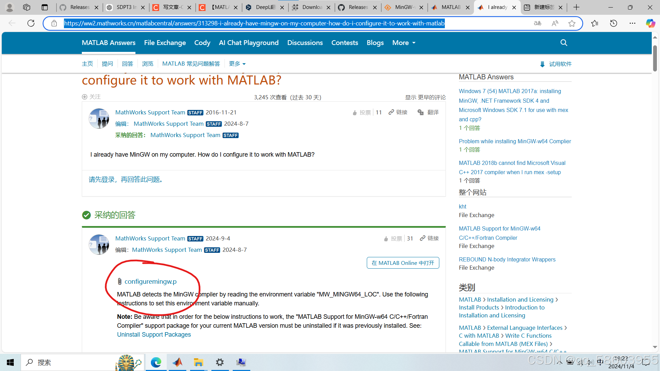
Task: Click the page vertical scrollbar thumb
Action: [x=655, y=58]
